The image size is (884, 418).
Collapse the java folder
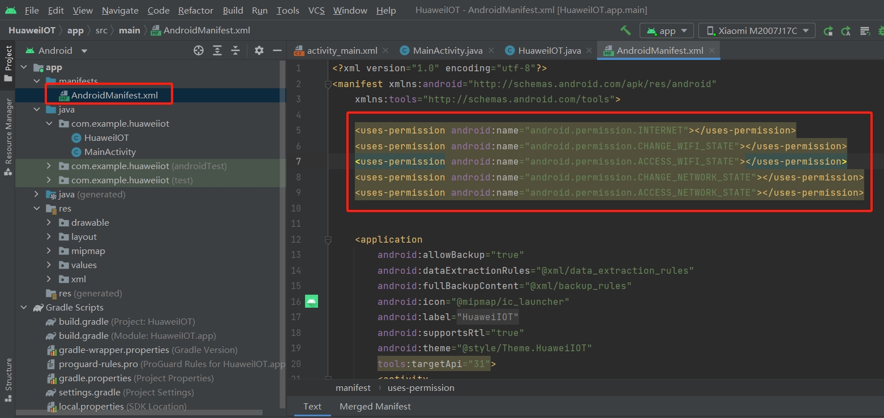[x=36, y=110]
